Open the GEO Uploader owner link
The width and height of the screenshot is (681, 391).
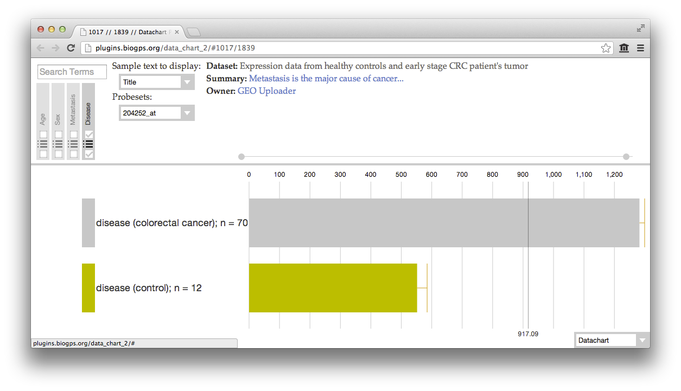[x=267, y=91]
